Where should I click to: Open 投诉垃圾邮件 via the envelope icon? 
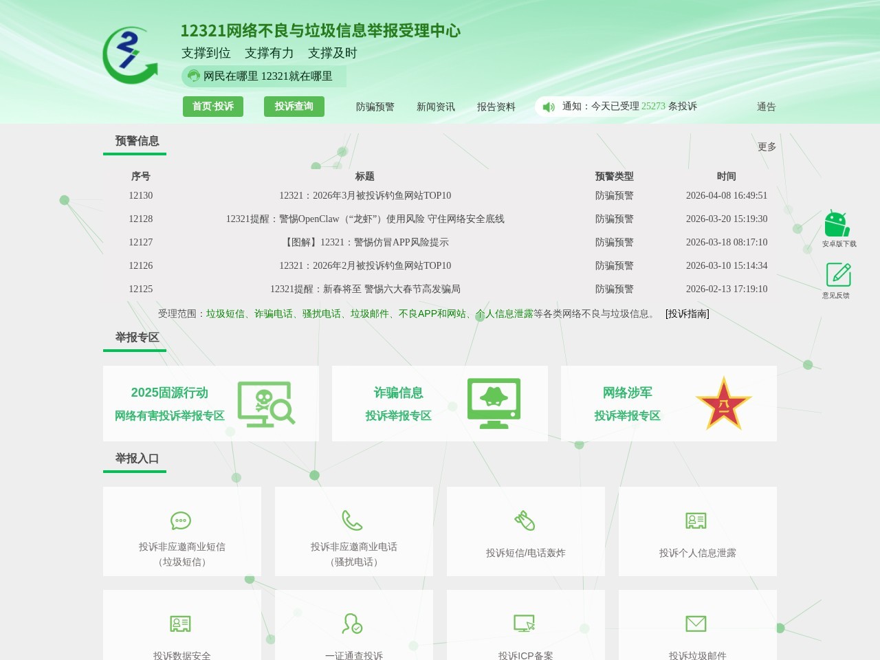click(x=696, y=624)
